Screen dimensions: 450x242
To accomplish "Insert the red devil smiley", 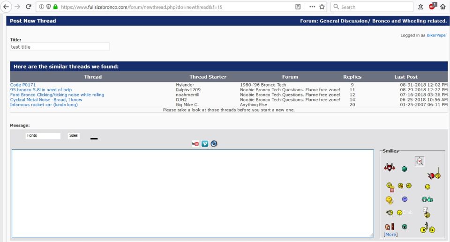I will coord(390,168).
